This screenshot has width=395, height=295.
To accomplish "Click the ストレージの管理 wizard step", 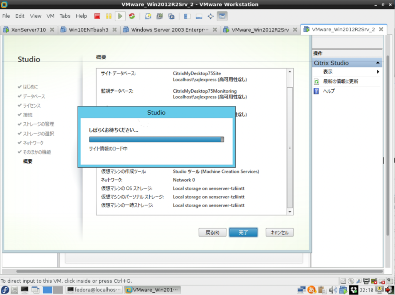I will pyautogui.click(x=39, y=124).
